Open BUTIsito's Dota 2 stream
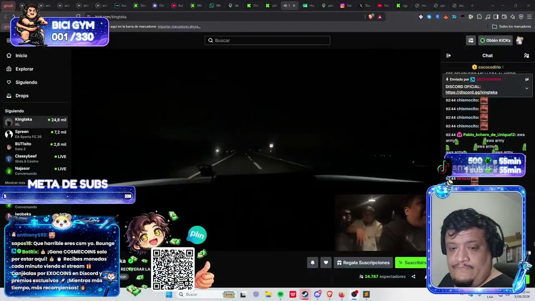Viewport: 535px width, 301px height. (36, 146)
